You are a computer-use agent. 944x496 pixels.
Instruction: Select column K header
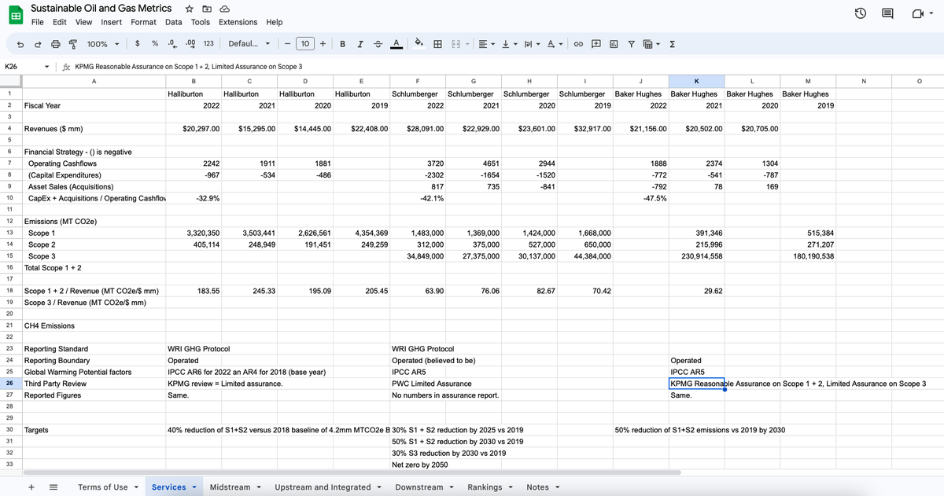pos(696,80)
